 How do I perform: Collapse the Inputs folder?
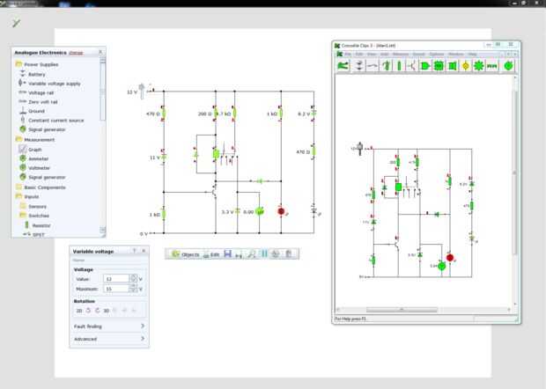click(18, 196)
